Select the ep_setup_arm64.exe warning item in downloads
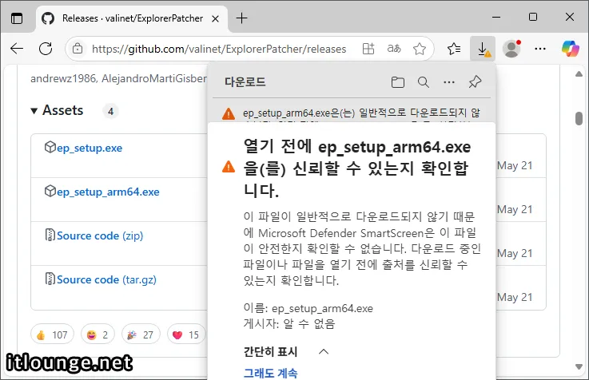Image resolution: width=589 pixels, height=380 pixels. [x=352, y=113]
